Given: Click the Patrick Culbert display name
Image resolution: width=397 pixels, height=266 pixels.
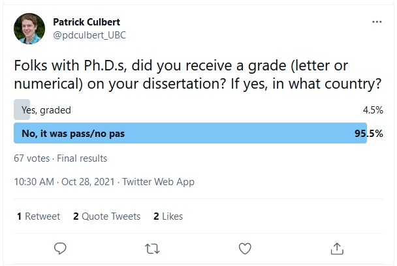Looking at the screenshot, I should [87, 22].
